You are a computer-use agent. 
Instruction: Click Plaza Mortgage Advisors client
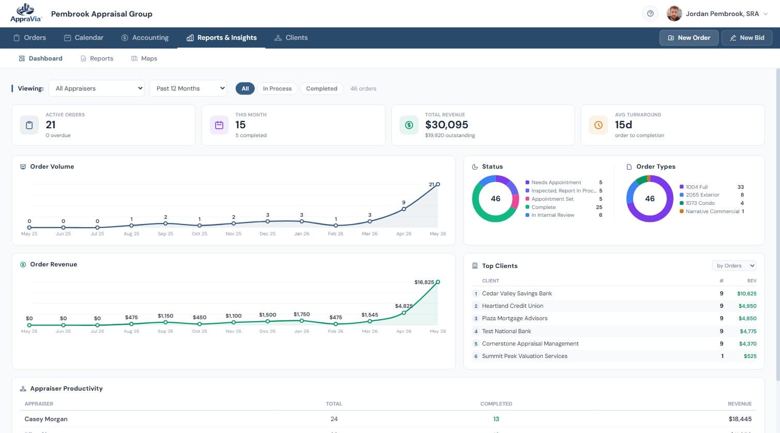click(x=514, y=318)
